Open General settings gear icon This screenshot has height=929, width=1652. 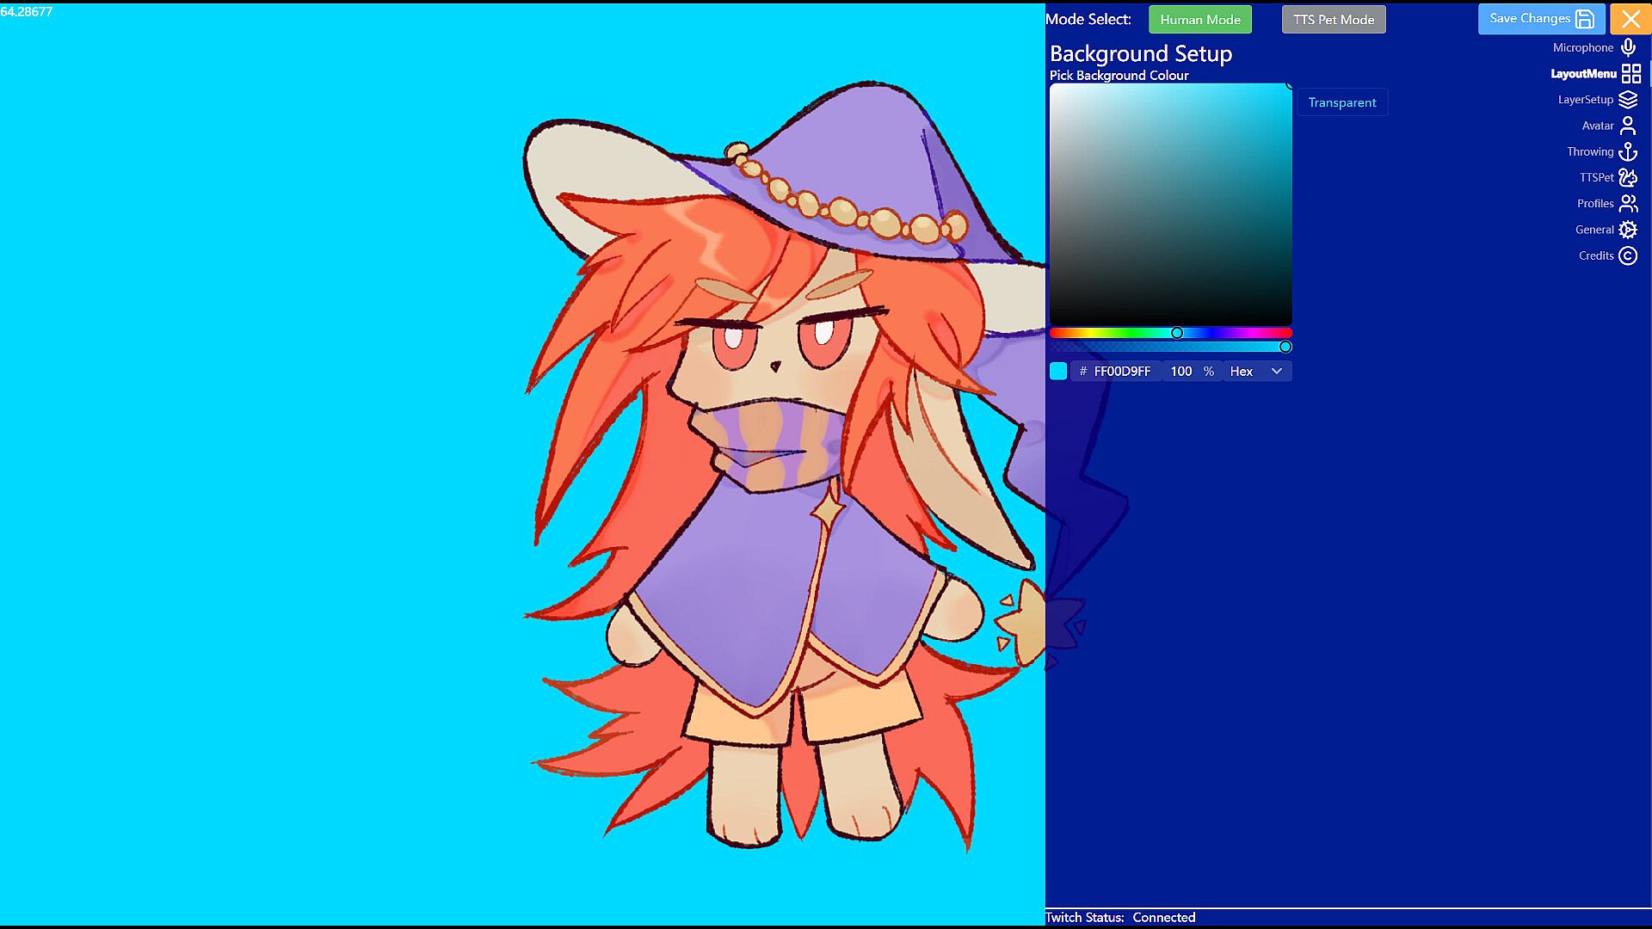1628,230
